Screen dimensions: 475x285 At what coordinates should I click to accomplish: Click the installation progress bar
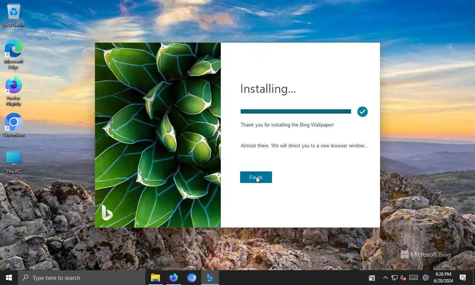coord(296,111)
